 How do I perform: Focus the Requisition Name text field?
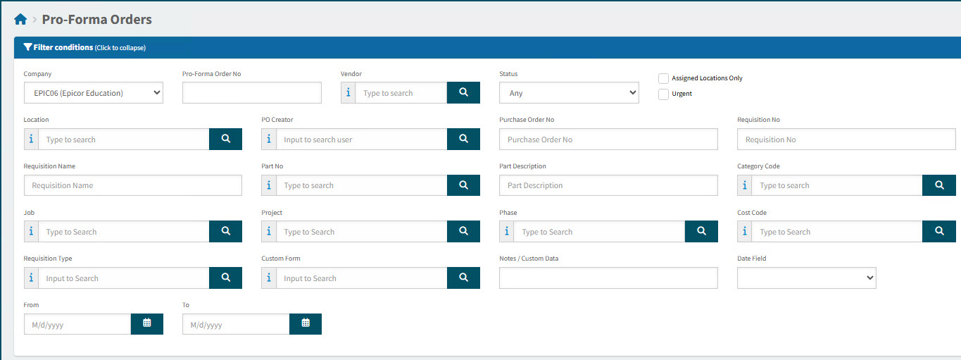tap(132, 185)
